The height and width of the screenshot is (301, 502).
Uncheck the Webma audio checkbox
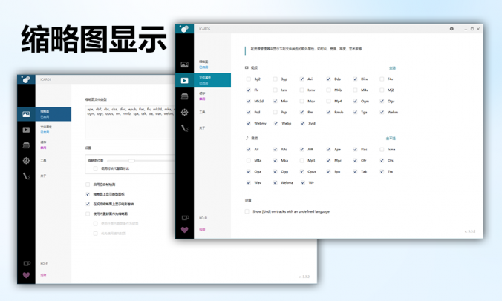[275, 183]
